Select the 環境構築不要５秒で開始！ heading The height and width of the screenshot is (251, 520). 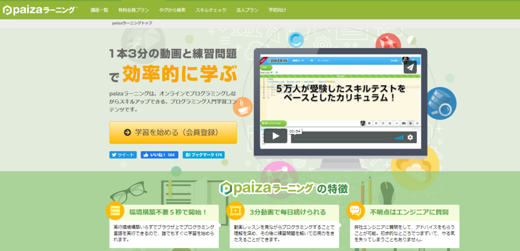169,212
